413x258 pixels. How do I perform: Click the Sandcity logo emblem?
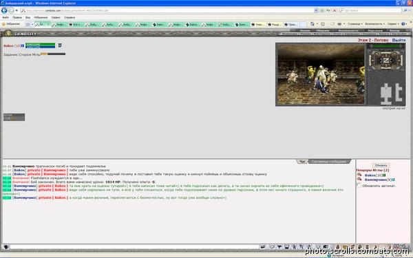pos(8,33)
